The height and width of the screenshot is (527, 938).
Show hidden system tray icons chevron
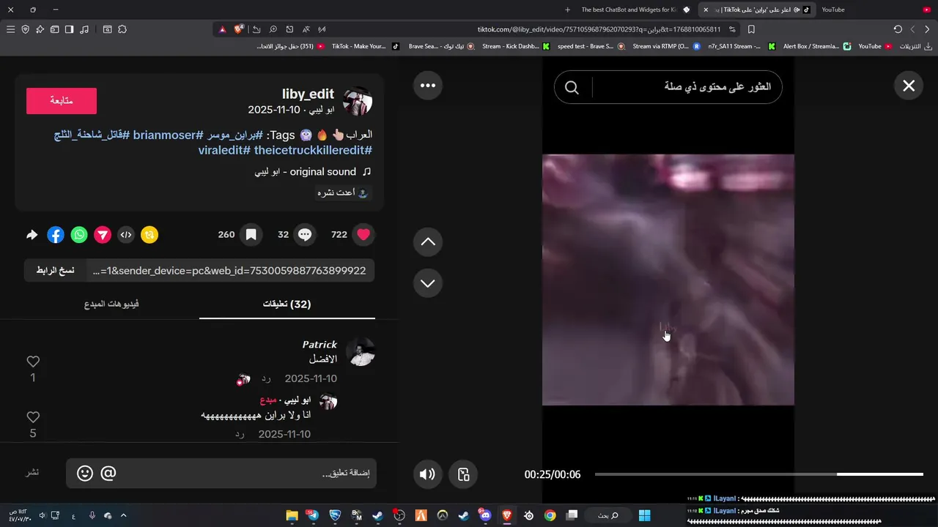(123, 515)
